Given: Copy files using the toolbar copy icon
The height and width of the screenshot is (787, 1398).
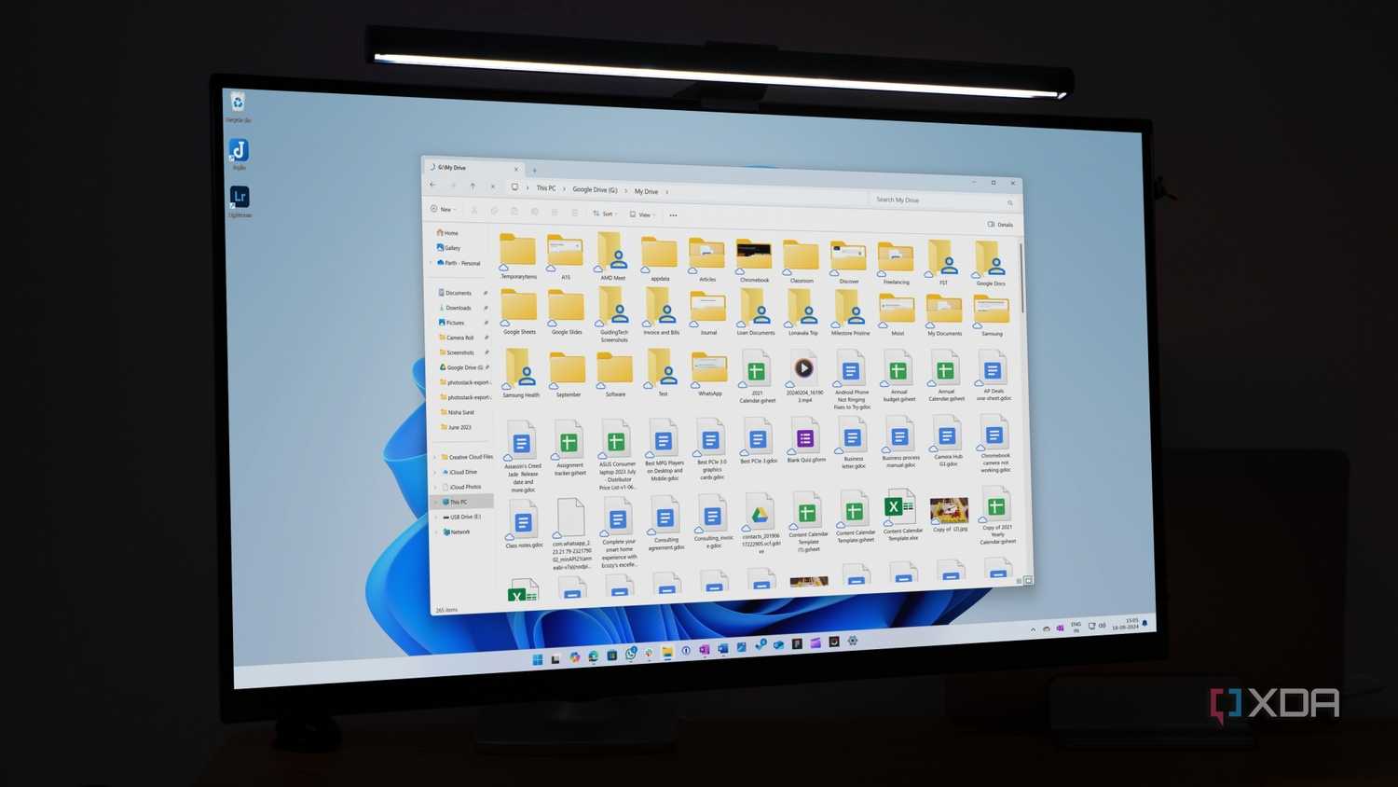Looking at the screenshot, I should tap(495, 211).
